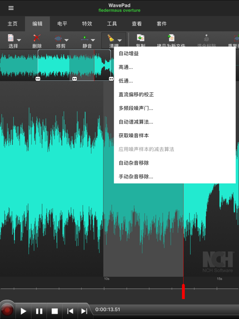Switch to the 主页 tab
This screenshot has width=239, height=319.
click(x=12, y=24)
